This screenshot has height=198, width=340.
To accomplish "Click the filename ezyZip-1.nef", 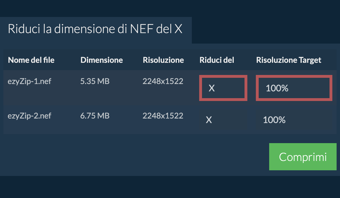I will tap(30, 81).
